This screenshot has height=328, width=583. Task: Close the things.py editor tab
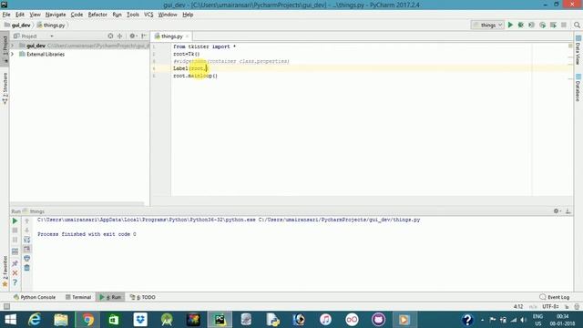tap(187, 36)
